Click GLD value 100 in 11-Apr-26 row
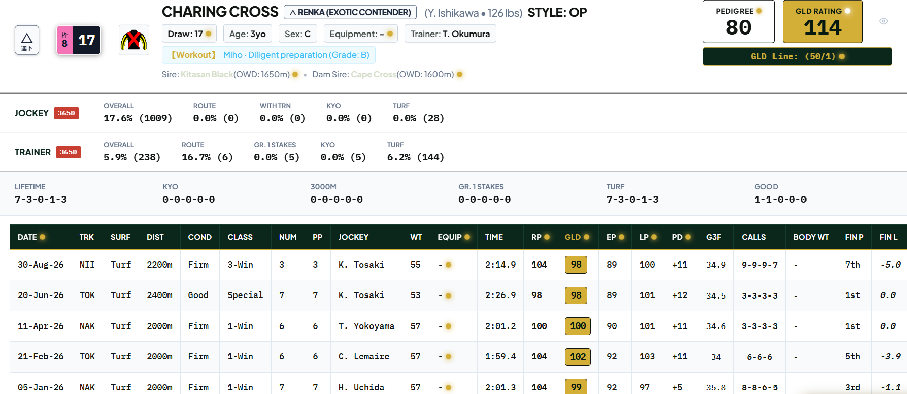The width and height of the screenshot is (907, 394). [x=578, y=326]
